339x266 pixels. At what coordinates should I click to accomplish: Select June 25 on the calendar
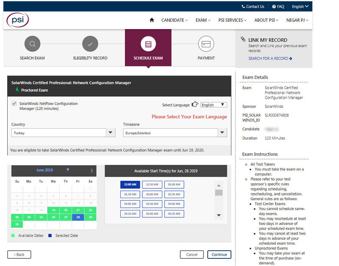[41, 217]
